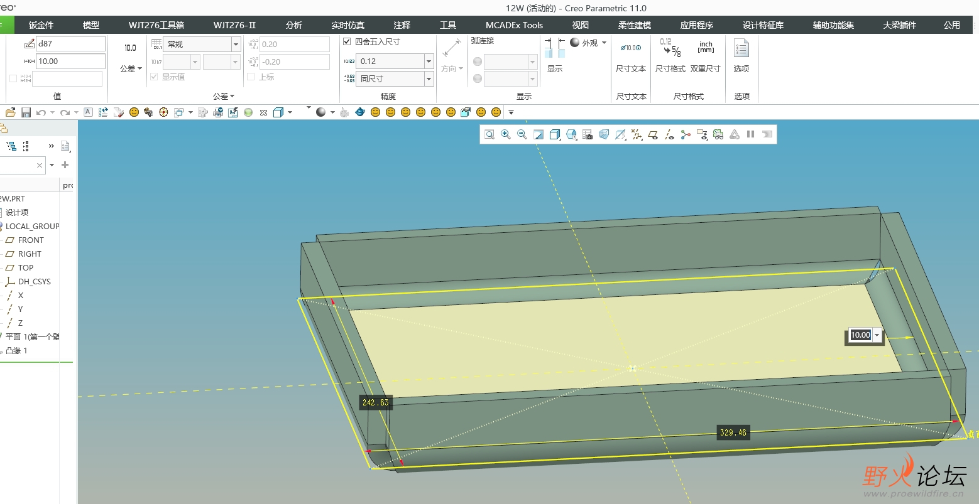Clear the model tree search box
The image size is (979, 504).
coord(40,166)
